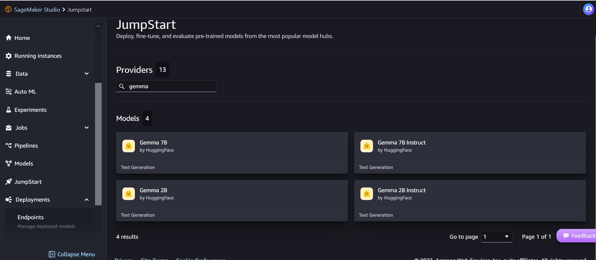Click the Collapse Menu button

click(72, 254)
